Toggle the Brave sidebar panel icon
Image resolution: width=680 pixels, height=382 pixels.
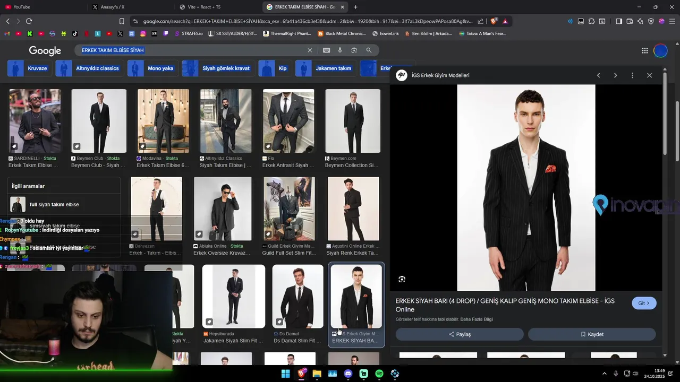619,21
